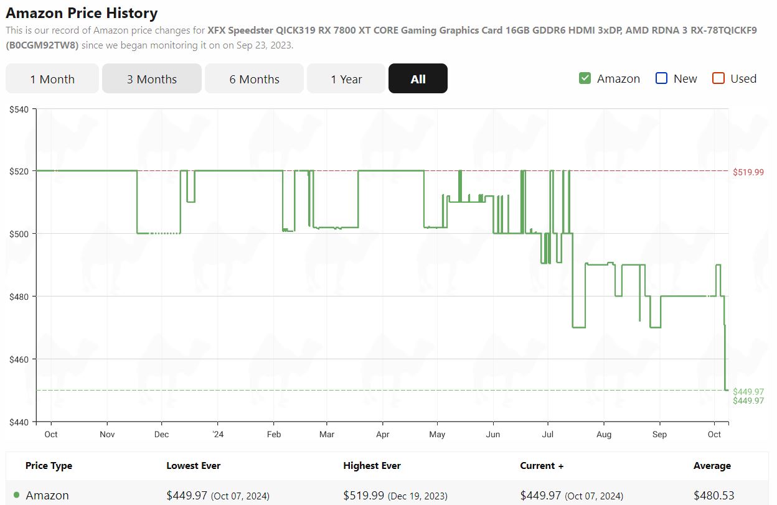Click the $500 y-axis label
Viewport: 777px width, 505px height.
click(19, 234)
